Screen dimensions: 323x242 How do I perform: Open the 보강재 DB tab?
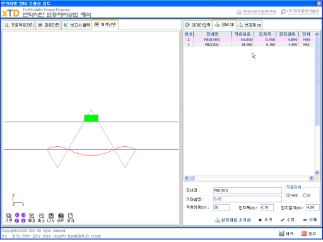coord(249,25)
